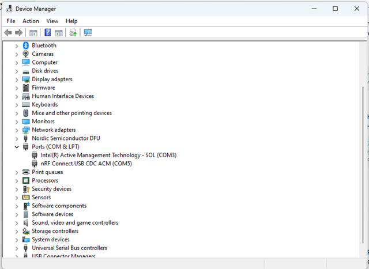Open the View menu
369x269 pixels.
pyautogui.click(x=52, y=21)
